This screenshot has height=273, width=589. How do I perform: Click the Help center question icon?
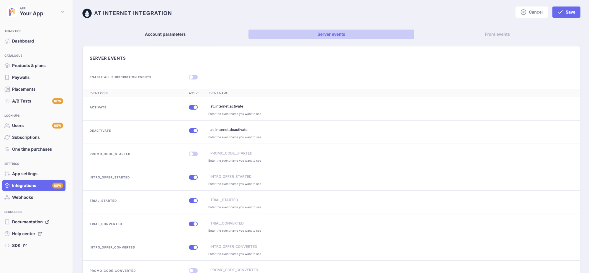pyautogui.click(x=7, y=234)
